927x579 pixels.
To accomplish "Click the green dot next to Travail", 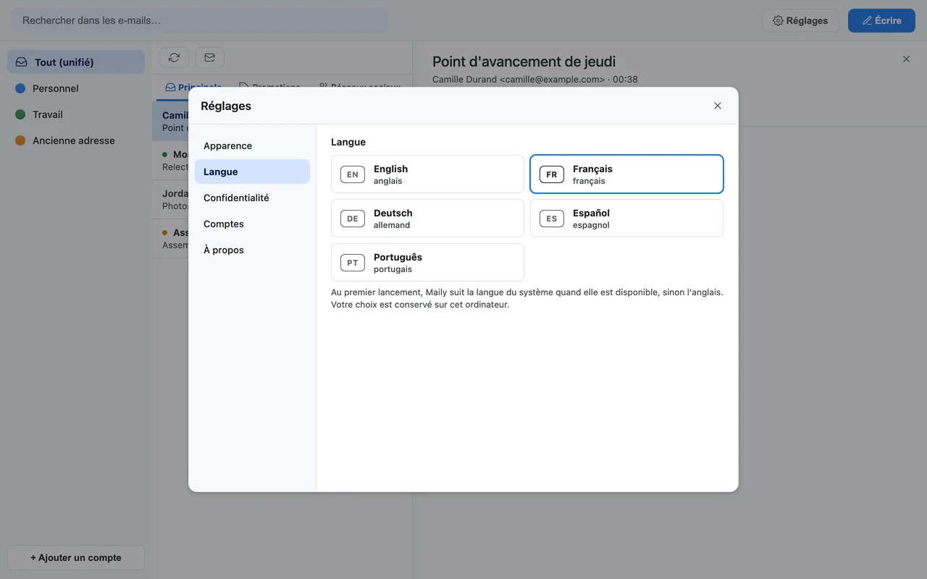I will pos(20,114).
